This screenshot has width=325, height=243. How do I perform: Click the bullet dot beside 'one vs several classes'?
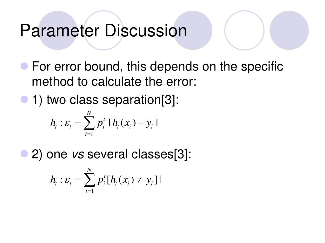[x=24, y=154]
